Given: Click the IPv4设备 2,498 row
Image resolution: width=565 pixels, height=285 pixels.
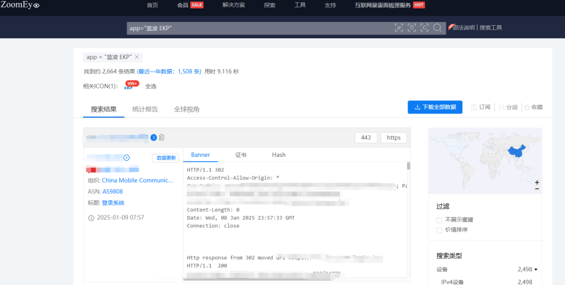Looking at the screenshot, I should pos(487,282).
